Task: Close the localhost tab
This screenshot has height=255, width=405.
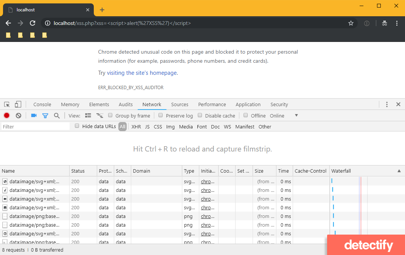Action: 88,10
